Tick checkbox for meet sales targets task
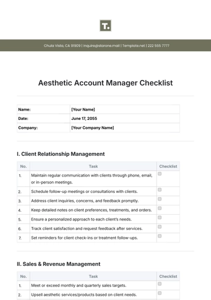Viewport: 211px width, 300px height. pyautogui.click(x=159, y=284)
